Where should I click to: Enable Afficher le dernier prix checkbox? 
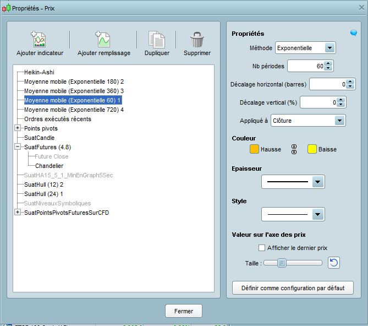(x=262, y=248)
